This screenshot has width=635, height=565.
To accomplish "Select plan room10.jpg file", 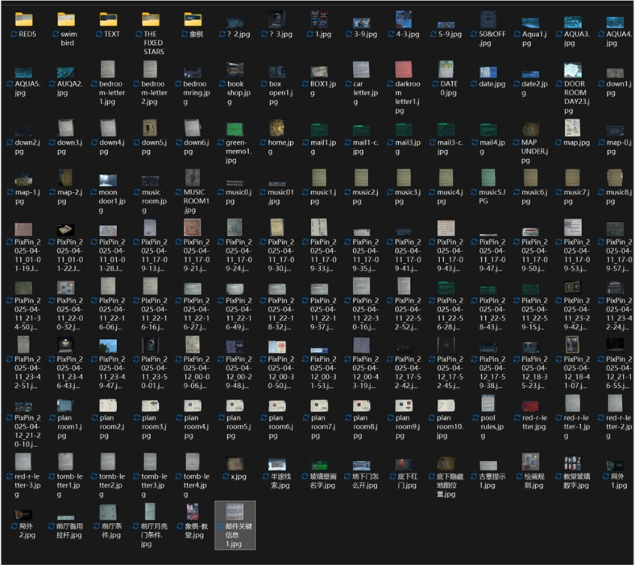I will click(x=446, y=418).
